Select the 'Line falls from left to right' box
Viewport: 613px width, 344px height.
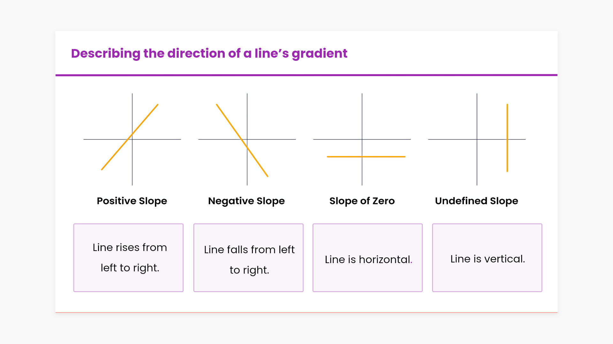coord(248,257)
